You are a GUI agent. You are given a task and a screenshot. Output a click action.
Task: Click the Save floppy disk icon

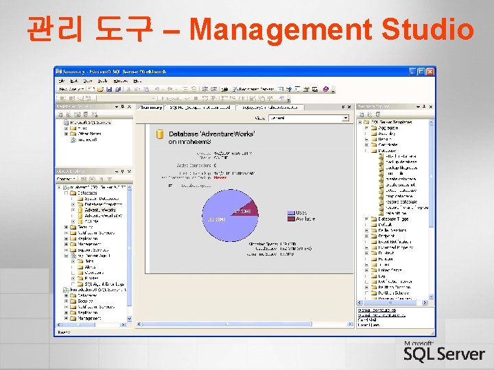109,89
